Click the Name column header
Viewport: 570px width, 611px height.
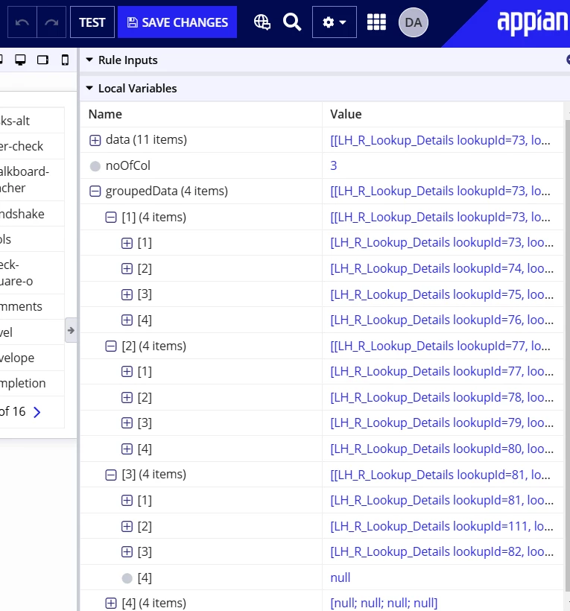105,114
